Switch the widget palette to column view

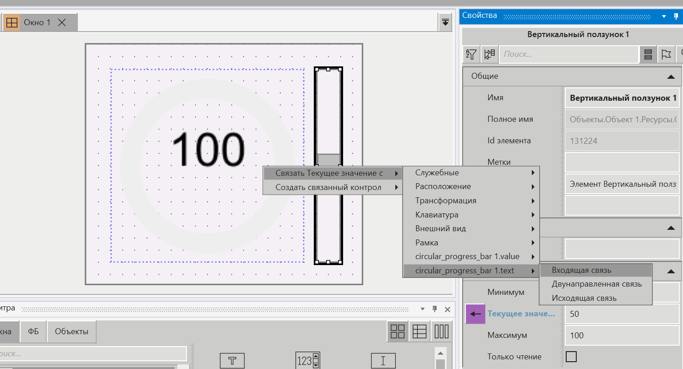pyautogui.click(x=441, y=331)
